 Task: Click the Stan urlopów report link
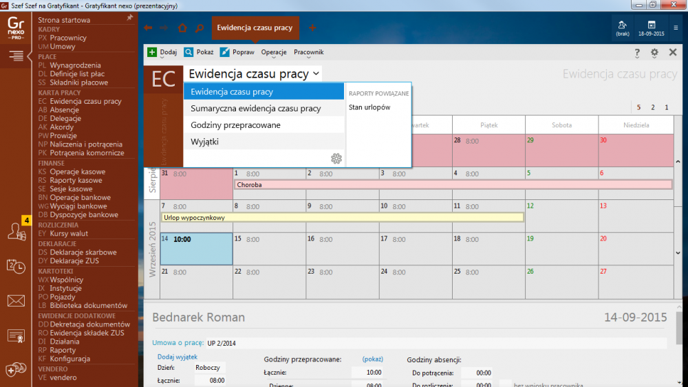point(369,107)
